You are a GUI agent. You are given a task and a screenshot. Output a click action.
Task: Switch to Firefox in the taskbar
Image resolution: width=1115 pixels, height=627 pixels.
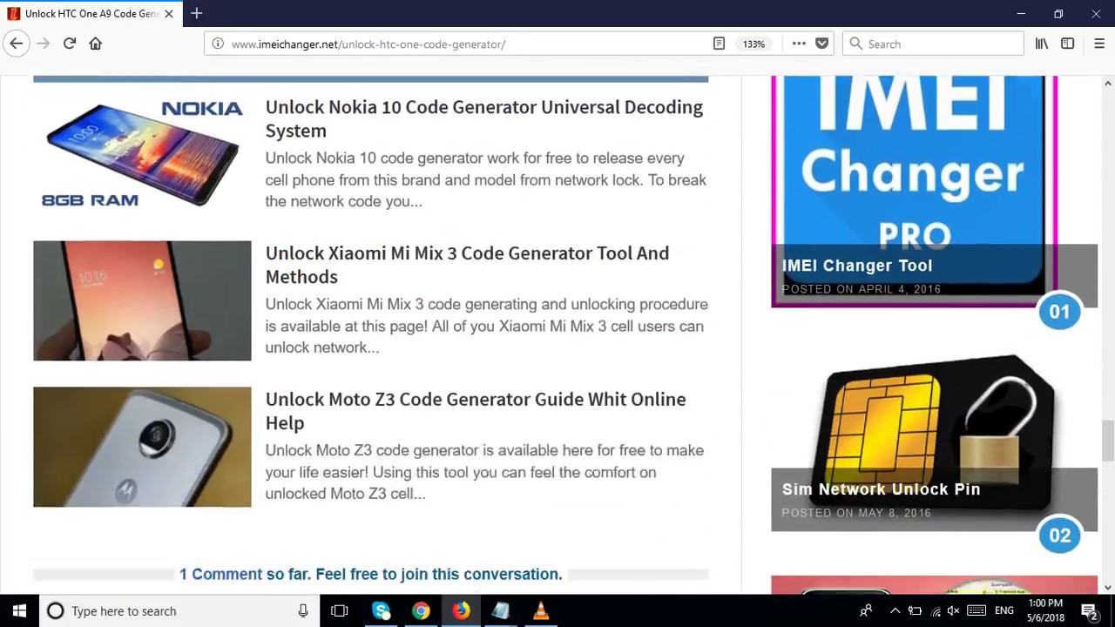point(461,610)
